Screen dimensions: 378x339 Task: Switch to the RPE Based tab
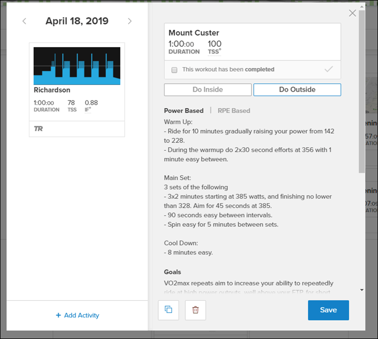point(234,111)
